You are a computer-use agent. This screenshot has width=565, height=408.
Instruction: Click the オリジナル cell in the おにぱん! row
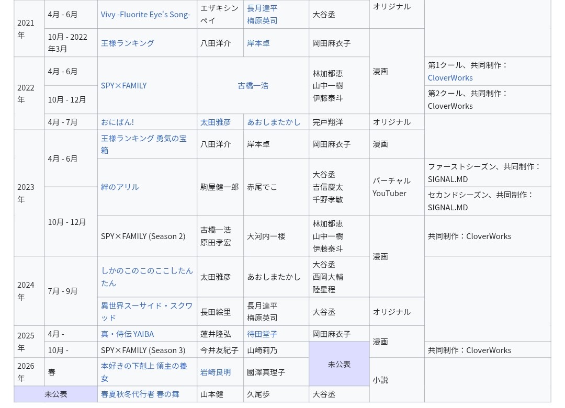click(x=397, y=122)
